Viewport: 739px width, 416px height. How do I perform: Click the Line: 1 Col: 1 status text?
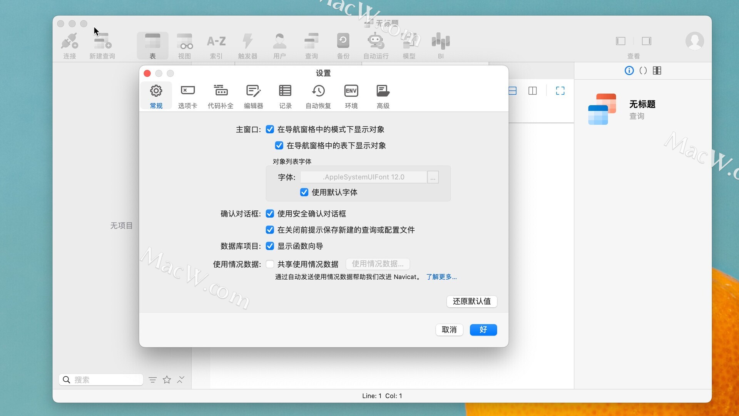point(382,396)
